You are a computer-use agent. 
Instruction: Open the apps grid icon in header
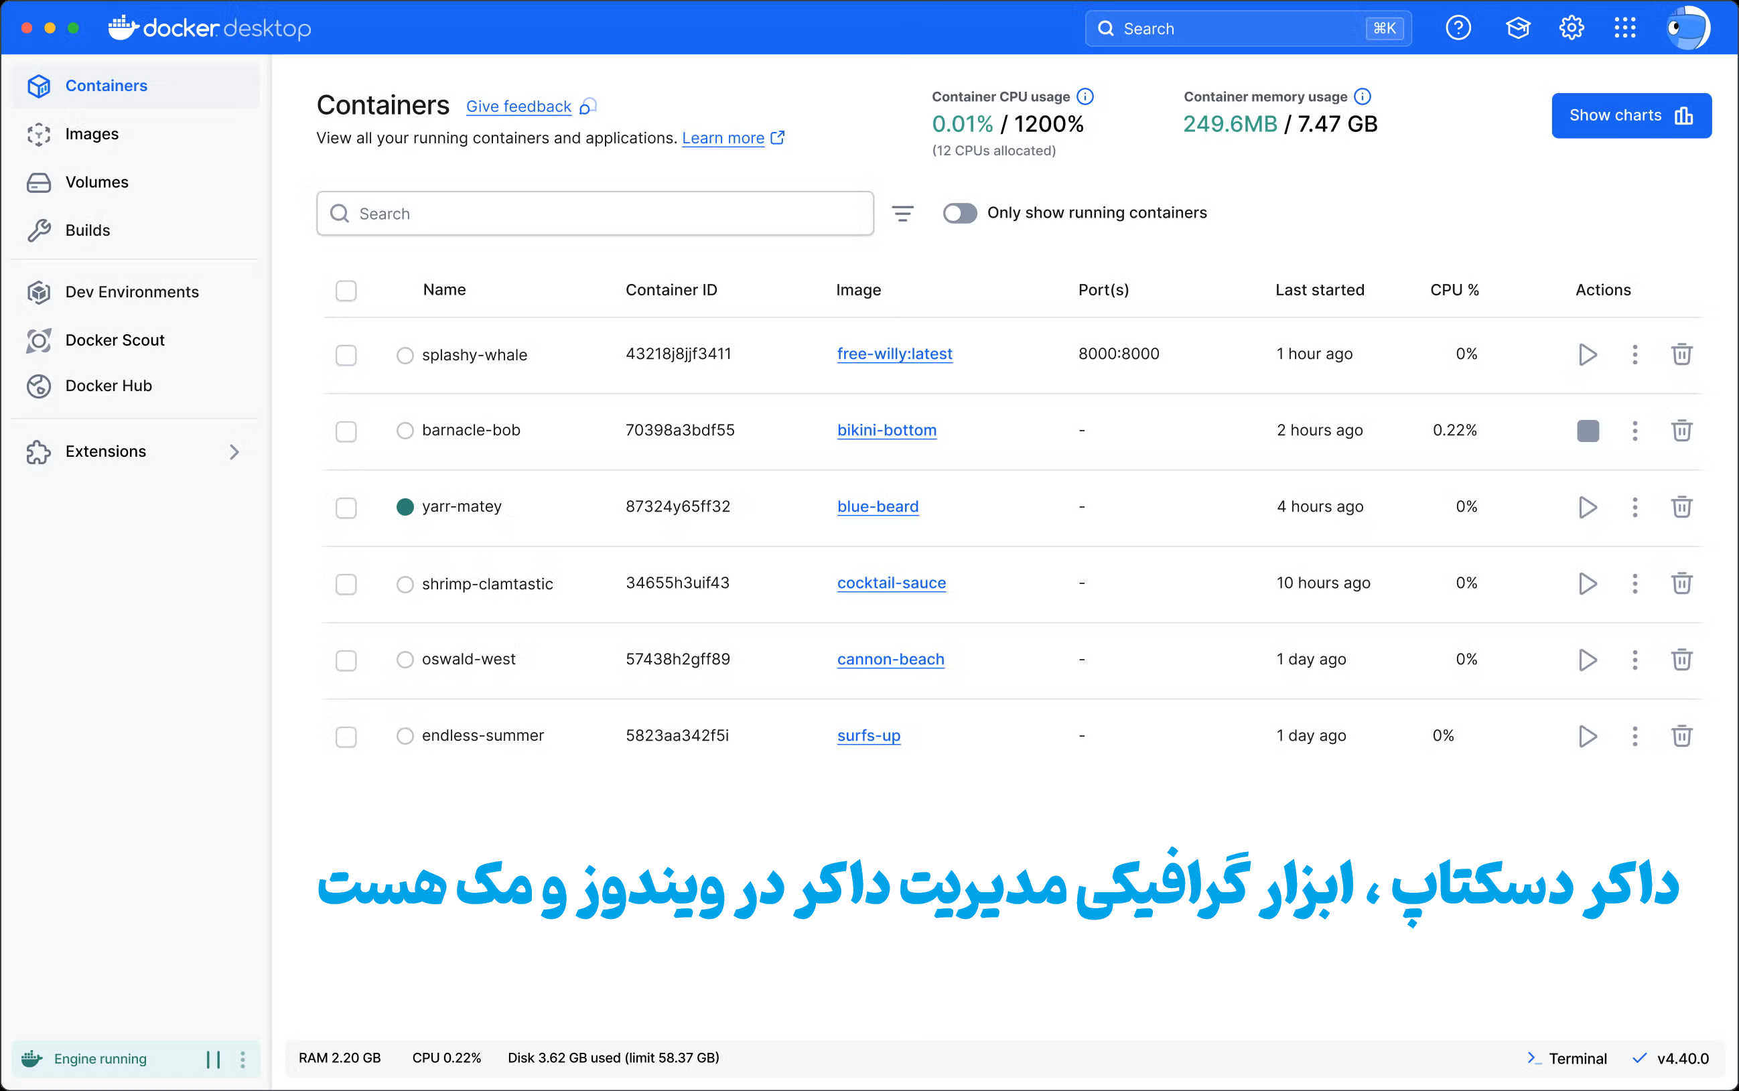click(x=1624, y=28)
